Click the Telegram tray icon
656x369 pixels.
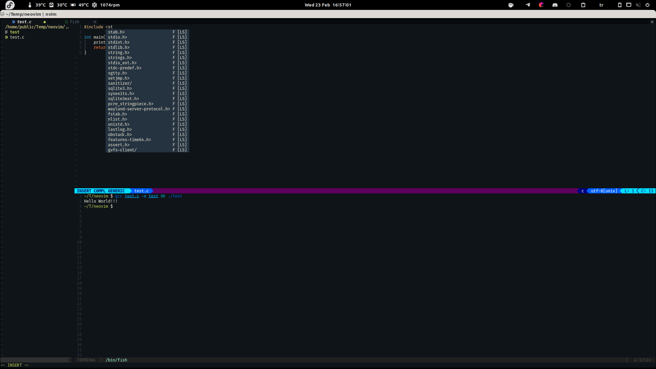click(x=528, y=5)
